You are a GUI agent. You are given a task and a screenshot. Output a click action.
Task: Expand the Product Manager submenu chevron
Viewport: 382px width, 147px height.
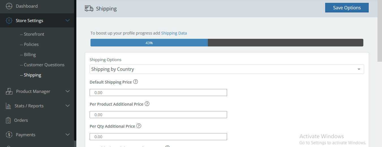coord(68,91)
